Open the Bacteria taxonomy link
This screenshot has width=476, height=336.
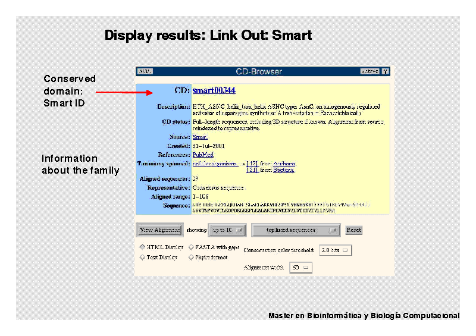(x=283, y=170)
